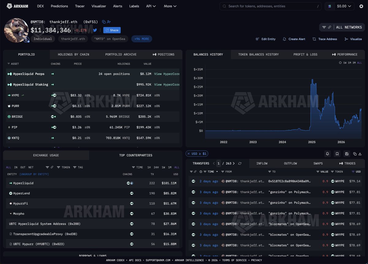Viewport: 368px width, 264px height.
Task: Click Edit Entity
Action: coord(266,39)
